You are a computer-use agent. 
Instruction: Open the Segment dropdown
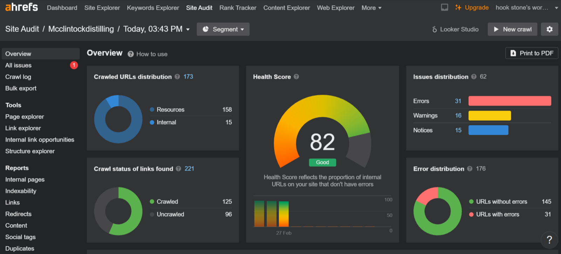pyautogui.click(x=223, y=29)
